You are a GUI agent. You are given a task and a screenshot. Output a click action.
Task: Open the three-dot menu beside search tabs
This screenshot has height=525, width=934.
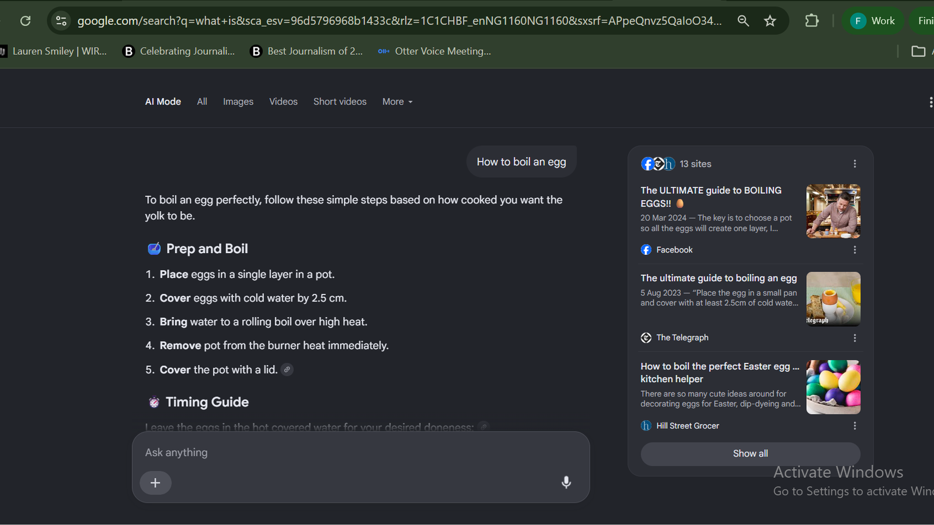point(930,103)
